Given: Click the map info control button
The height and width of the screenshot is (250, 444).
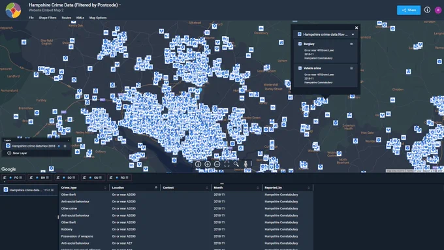Looking at the screenshot, I should [198, 164].
